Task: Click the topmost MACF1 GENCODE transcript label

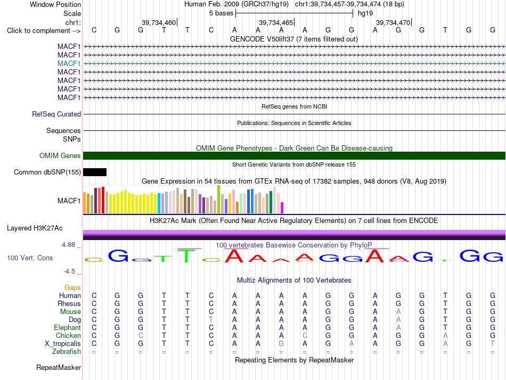Action: click(69, 46)
